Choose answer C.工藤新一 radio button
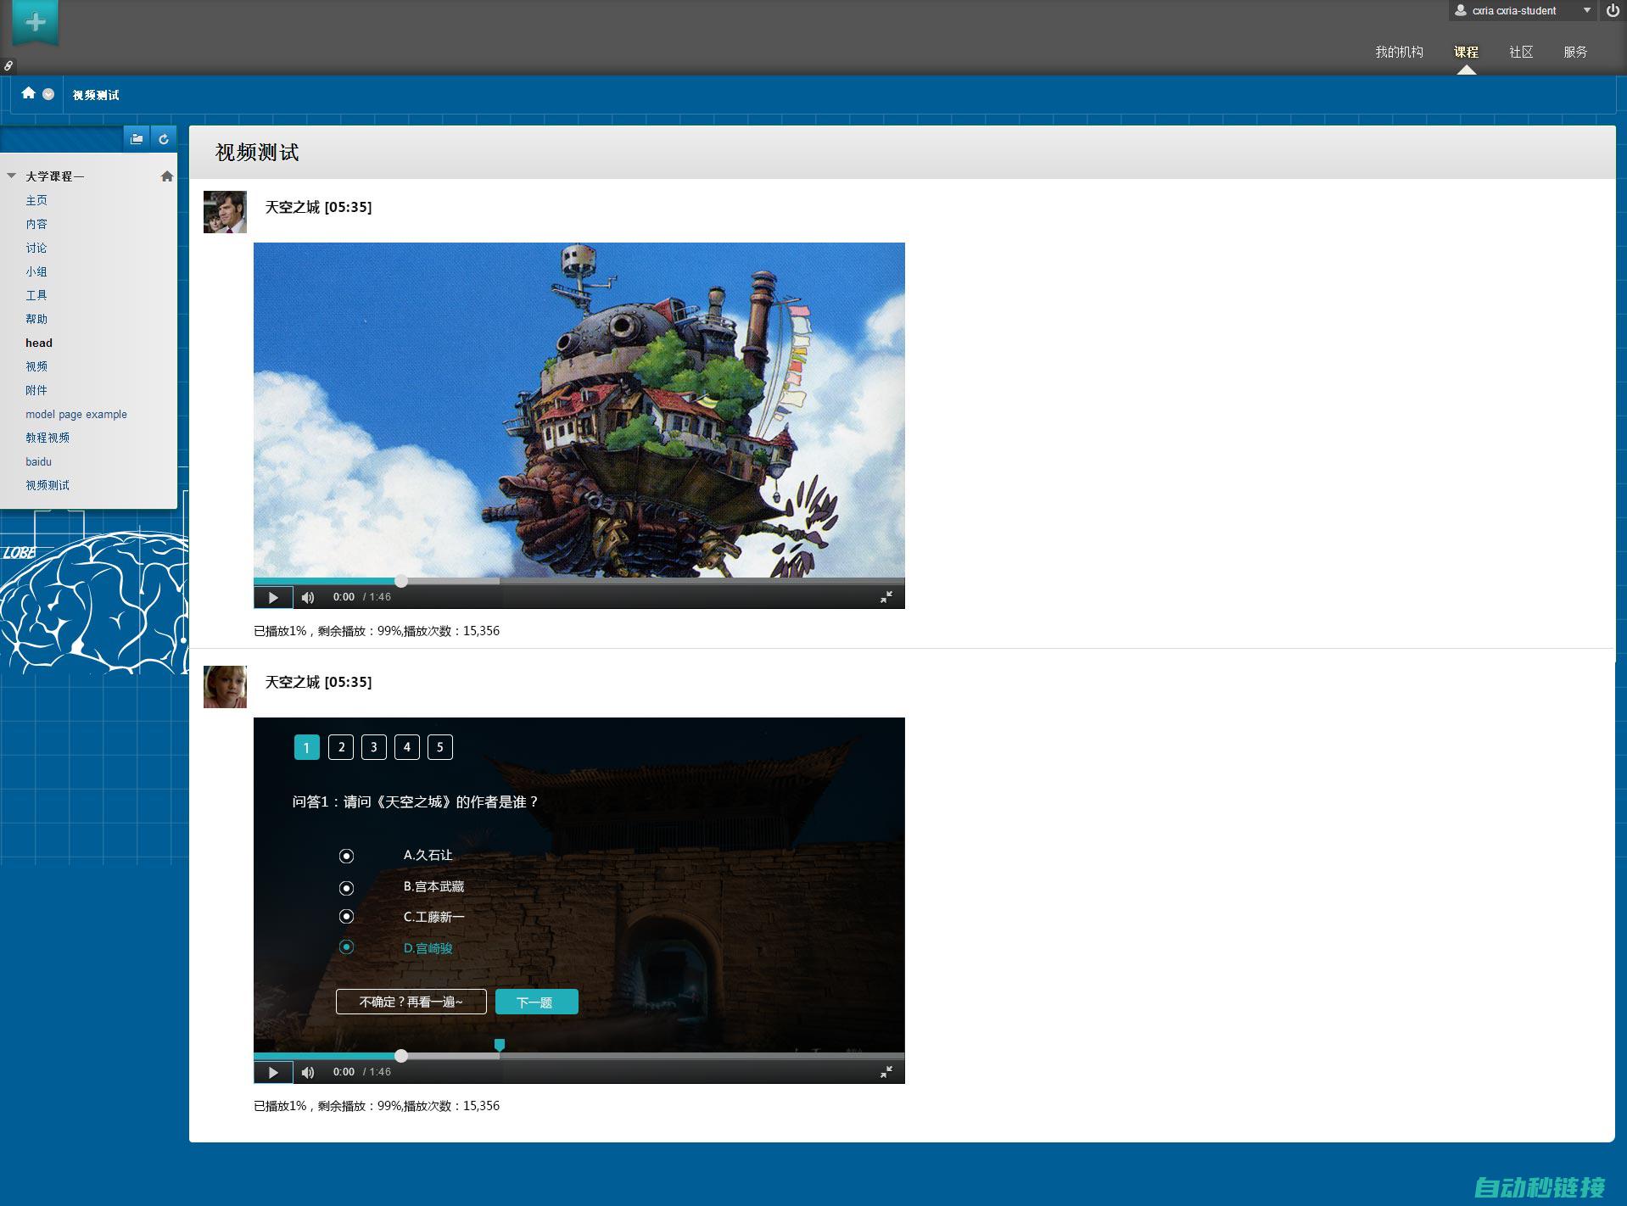 coord(346,916)
